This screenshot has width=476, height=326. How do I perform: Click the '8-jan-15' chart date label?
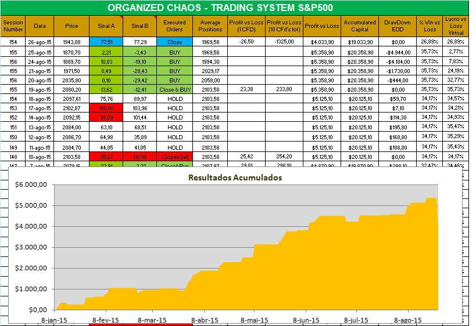[54, 320]
